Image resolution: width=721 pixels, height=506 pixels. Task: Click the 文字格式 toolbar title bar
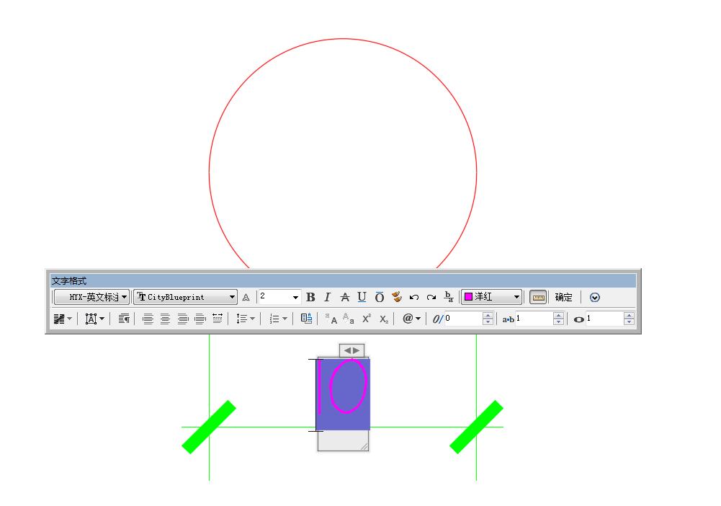point(343,280)
